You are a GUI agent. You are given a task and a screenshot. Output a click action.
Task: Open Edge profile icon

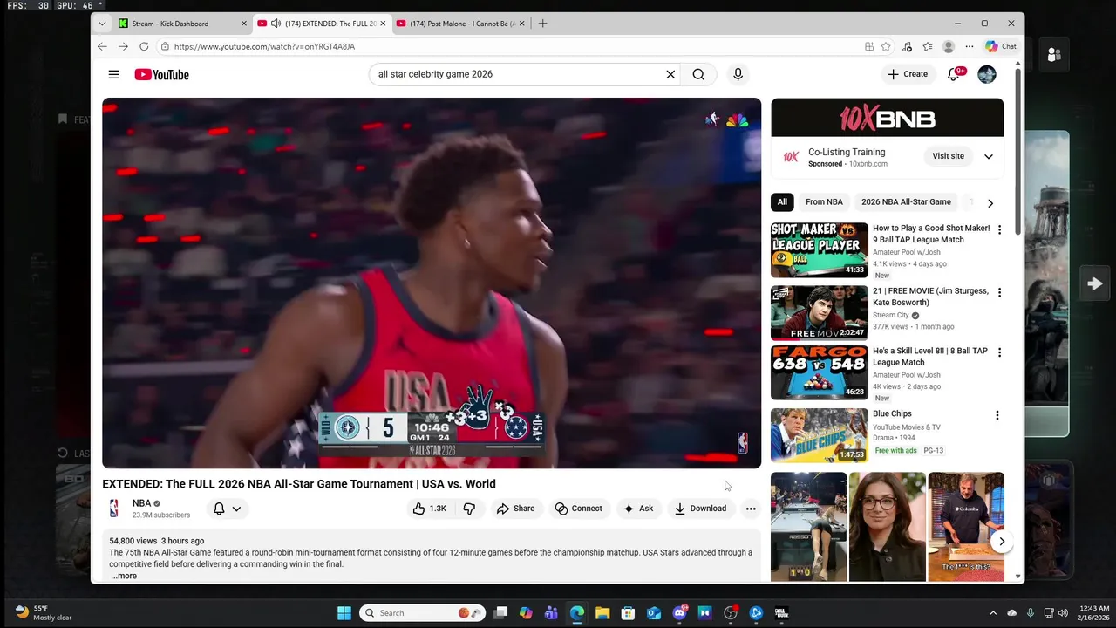coord(949,46)
